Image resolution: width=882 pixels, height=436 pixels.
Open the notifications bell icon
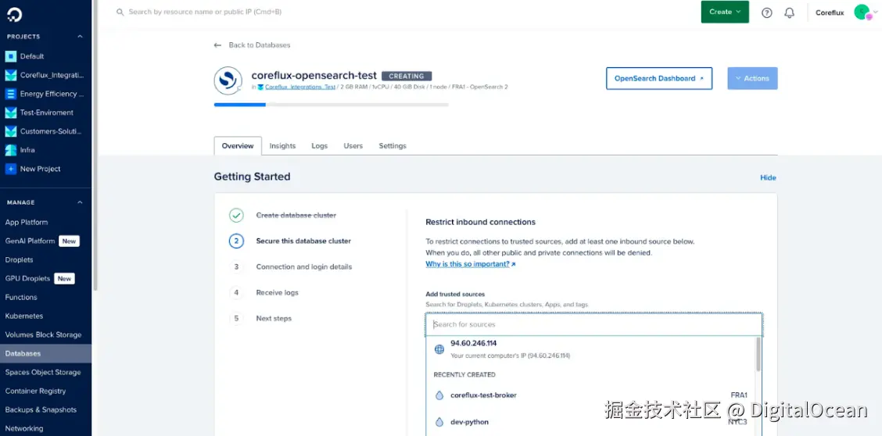[x=789, y=13]
